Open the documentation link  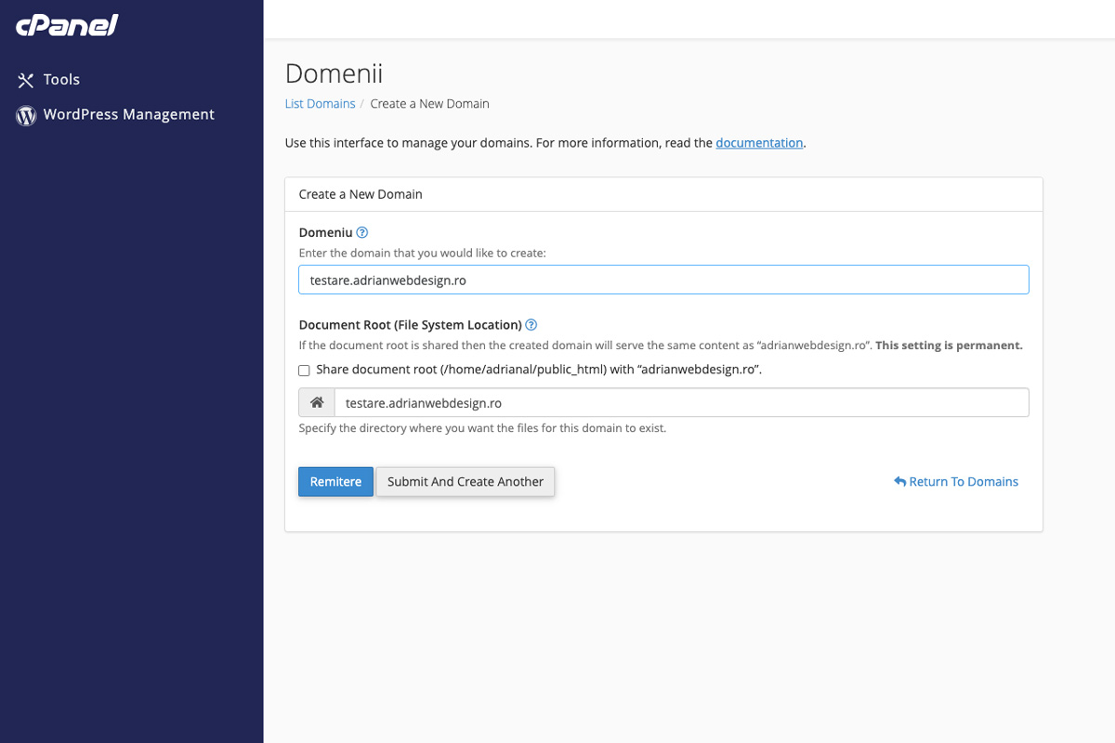pos(759,143)
